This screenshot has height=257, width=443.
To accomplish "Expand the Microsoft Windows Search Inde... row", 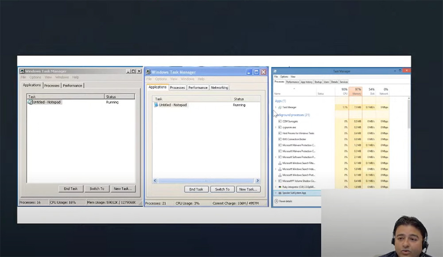I will (x=276, y=169).
